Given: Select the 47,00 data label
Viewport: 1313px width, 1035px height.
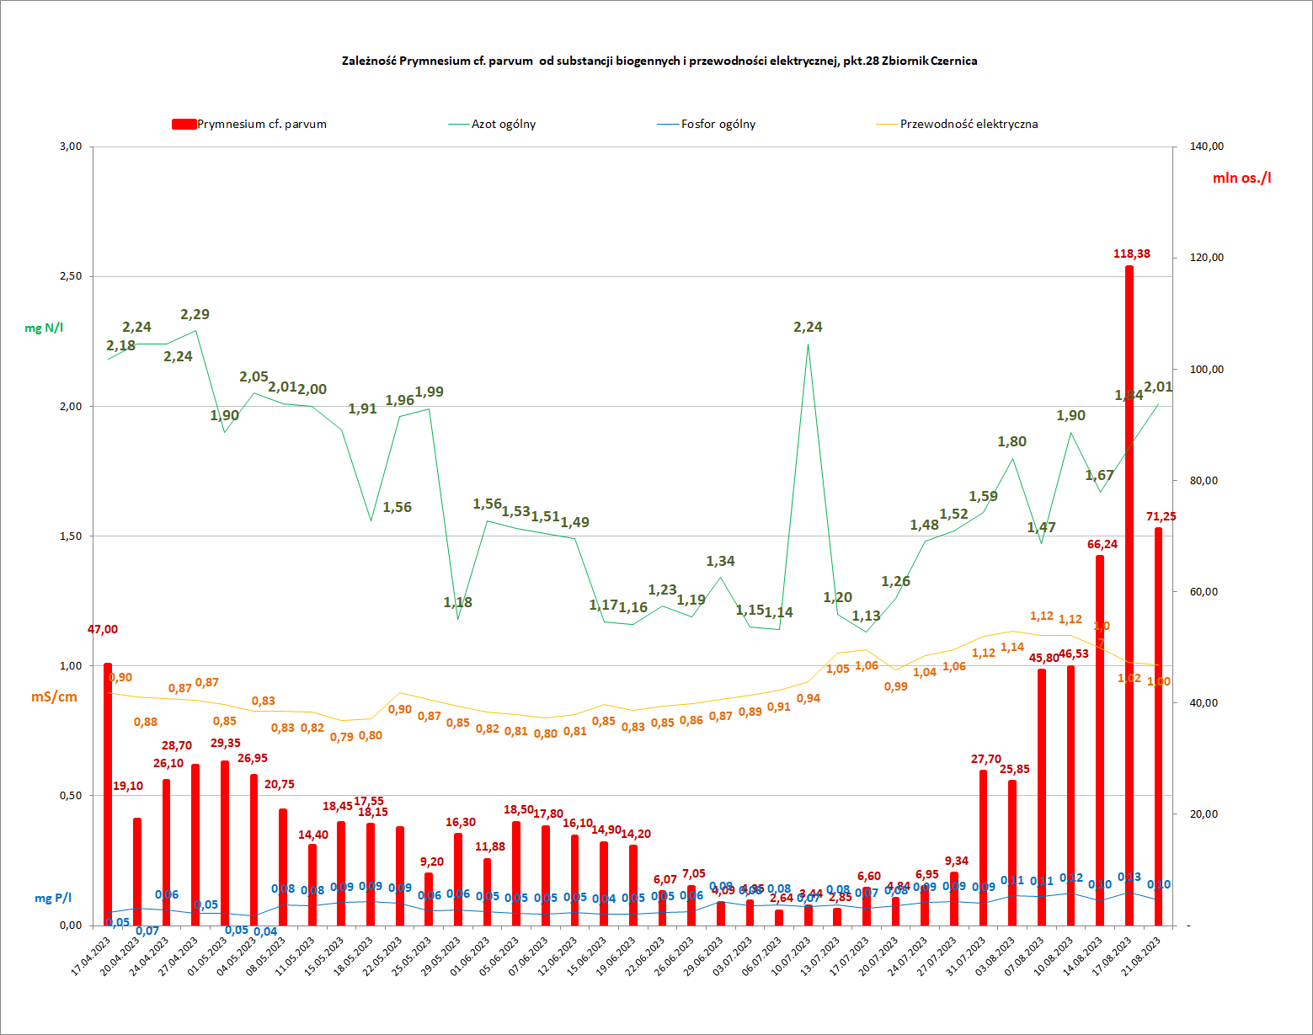Looking at the screenshot, I should click(x=103, y=629).
